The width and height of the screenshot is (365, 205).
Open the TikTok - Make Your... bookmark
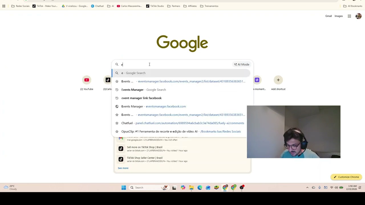coord(45,6)
